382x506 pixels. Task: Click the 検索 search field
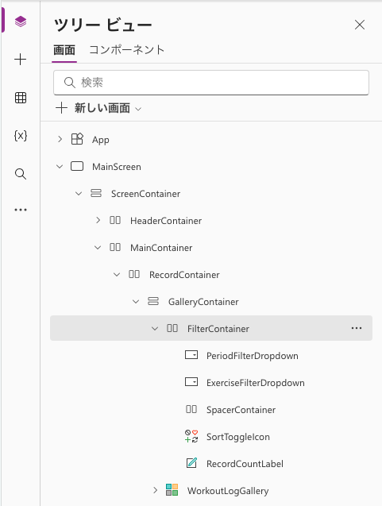pos(211,83)
